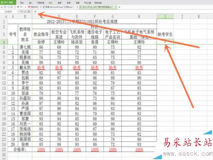The width and height of the screenshot is (213, 160).
Task: Open the WPS 表格 application menu
Action: coord(8,3)
